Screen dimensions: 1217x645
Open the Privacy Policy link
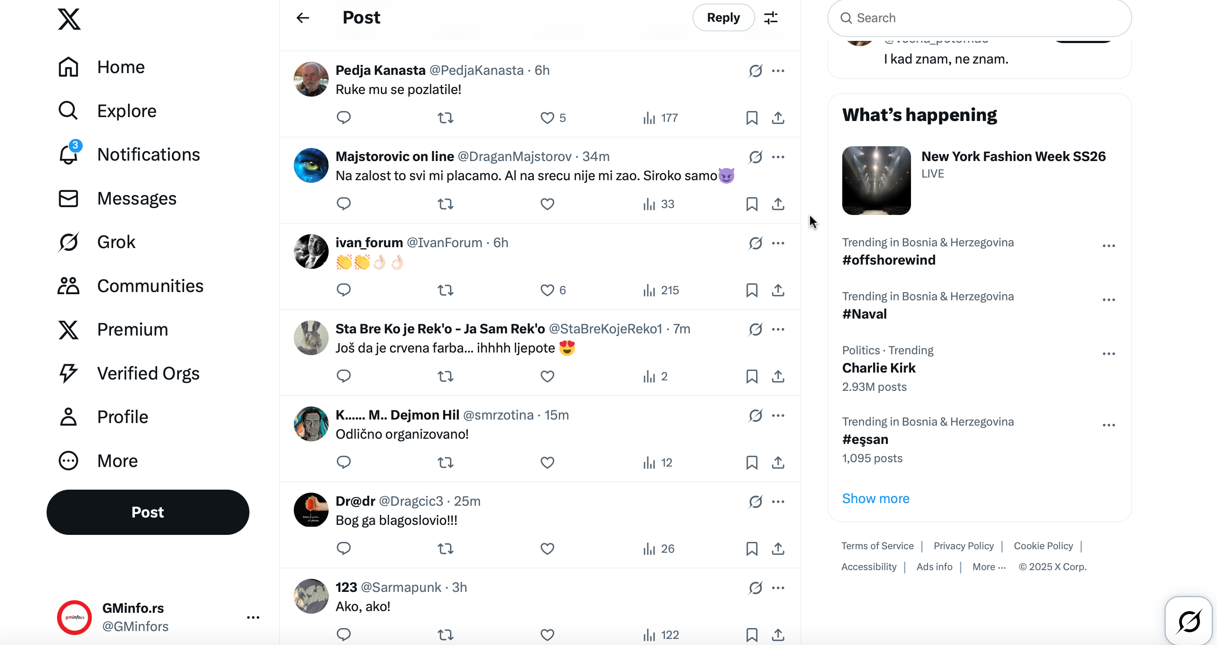[963, 546]
